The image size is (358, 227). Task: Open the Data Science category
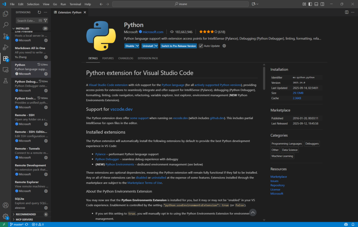pos(290,150)
